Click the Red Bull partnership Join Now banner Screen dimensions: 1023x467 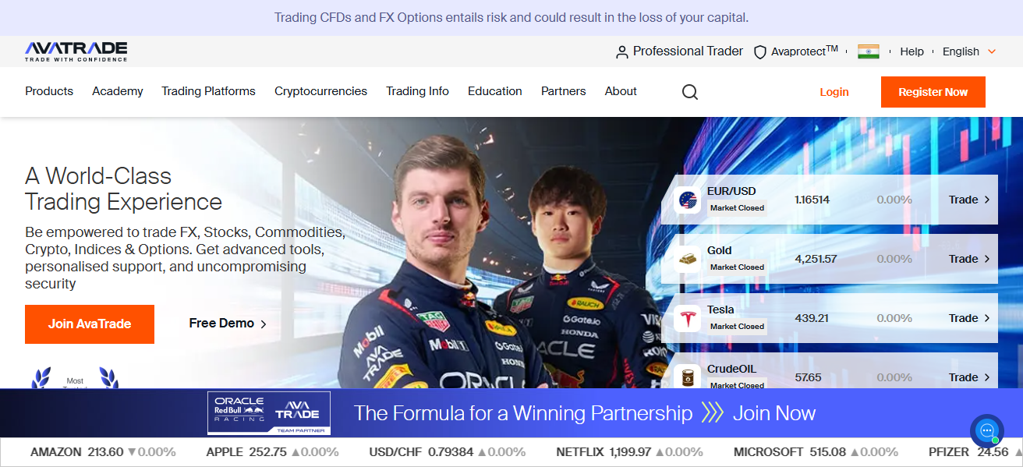click(x=512, y=413)
